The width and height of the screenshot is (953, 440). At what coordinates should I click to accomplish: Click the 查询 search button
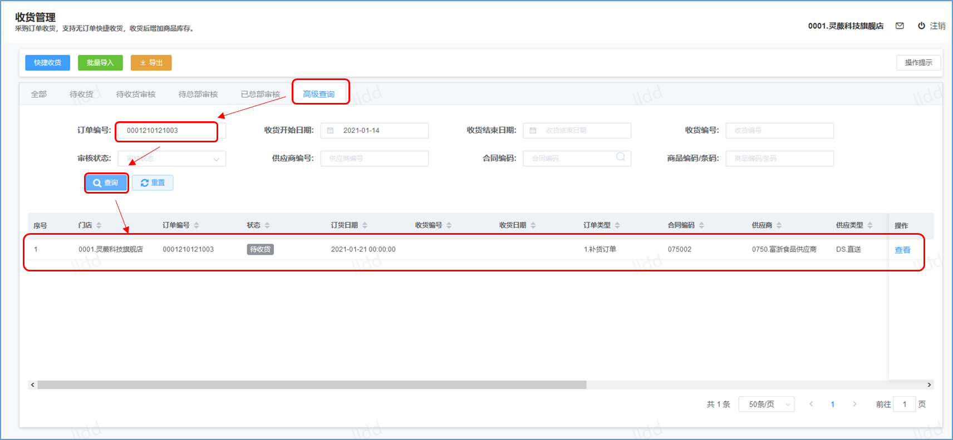(106, 182)
